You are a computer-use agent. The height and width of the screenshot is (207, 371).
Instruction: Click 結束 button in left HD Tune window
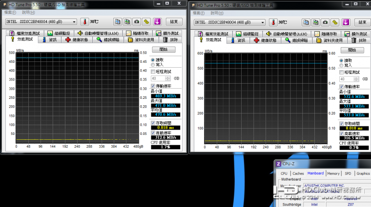point(174,22)
